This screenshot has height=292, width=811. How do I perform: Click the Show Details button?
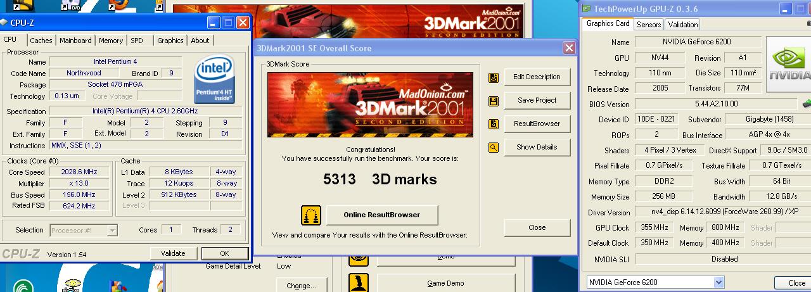click(x=537, y=148)
